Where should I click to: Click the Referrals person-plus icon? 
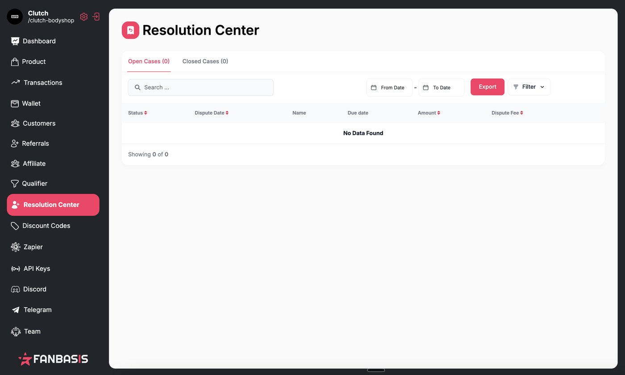tap(15, 144)
